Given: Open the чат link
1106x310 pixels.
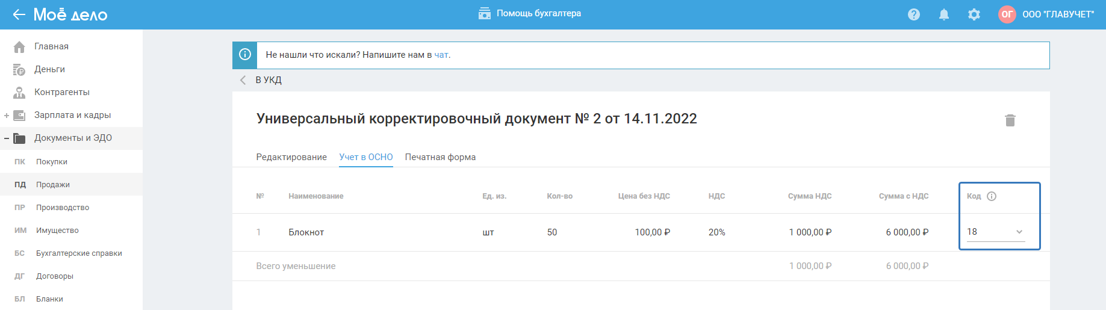Looking at the screenshot, I should pos(441,55).
